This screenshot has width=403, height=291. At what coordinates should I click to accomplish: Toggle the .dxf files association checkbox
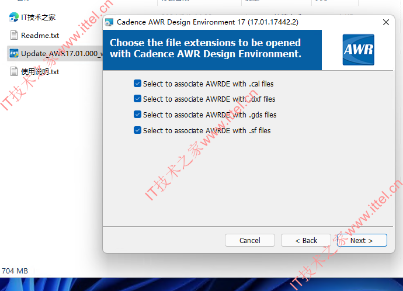[137, 99]
